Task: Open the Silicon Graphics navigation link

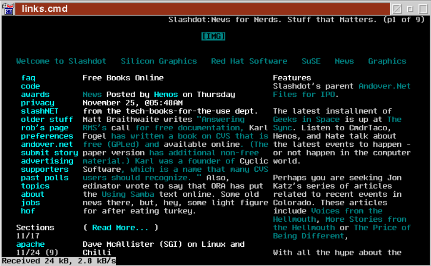Action: pyautogui.click(x=159, y=61)
